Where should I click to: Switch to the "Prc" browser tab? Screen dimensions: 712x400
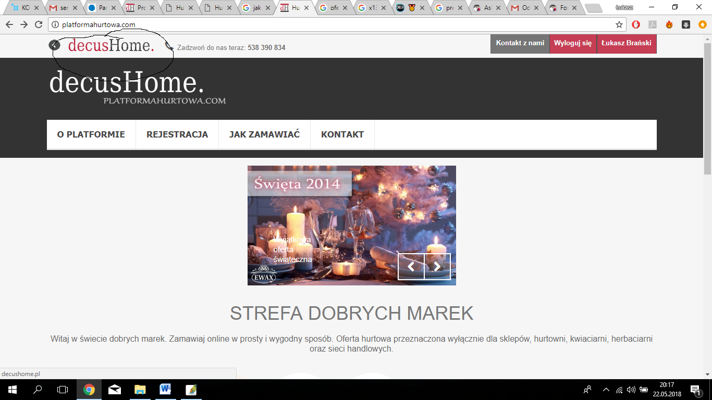(x=140, y=8)
